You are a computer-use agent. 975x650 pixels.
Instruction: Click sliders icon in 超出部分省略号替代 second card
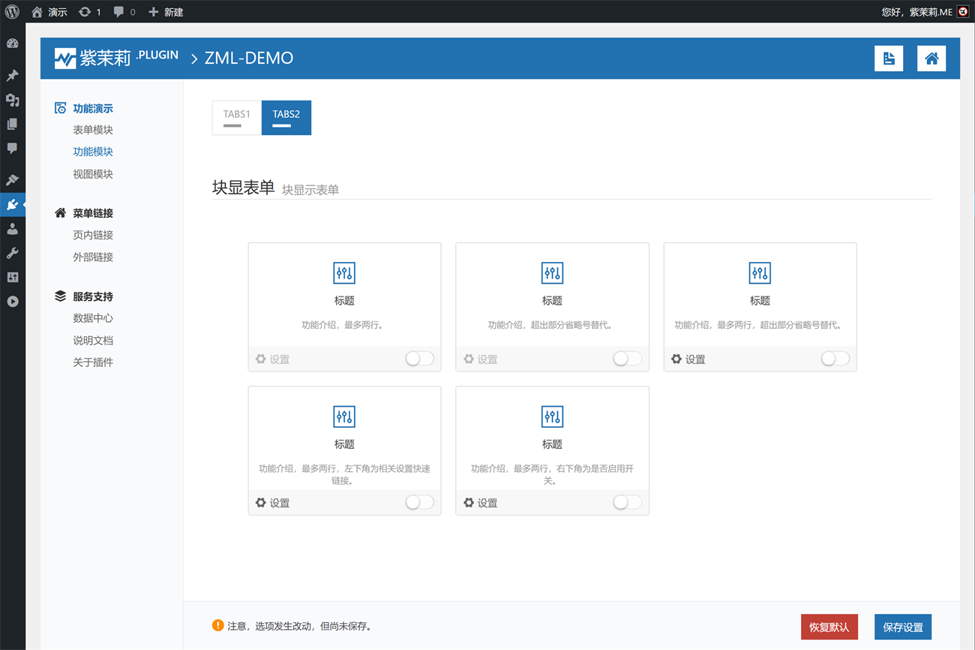(x=552, y=273)
